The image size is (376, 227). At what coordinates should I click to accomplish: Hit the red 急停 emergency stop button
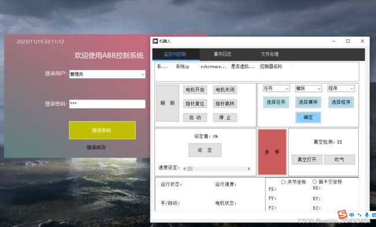tap(272, 152)
